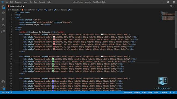
Task: Click UTF-8 encoding in status bar
Action: coord(144,92)
